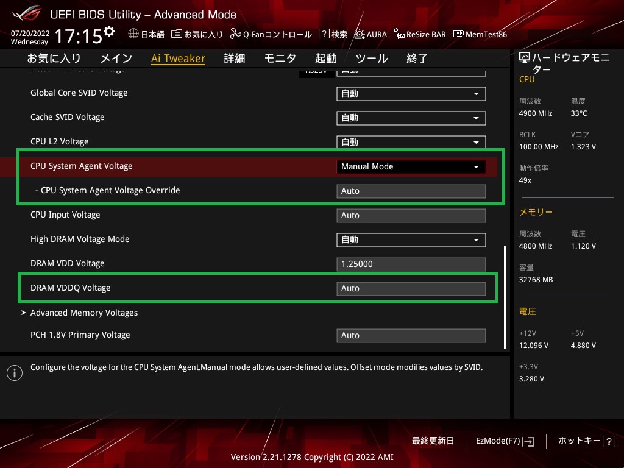
Task: Toggle ReSize BAR option
Action: [399, 34]
